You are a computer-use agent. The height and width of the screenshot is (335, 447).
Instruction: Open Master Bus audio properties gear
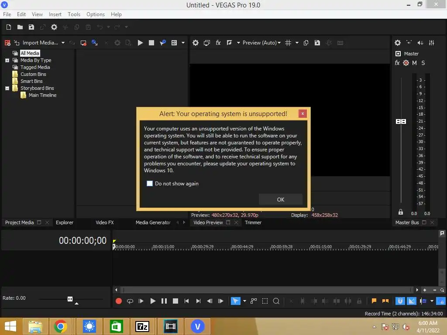pos(398,43)
